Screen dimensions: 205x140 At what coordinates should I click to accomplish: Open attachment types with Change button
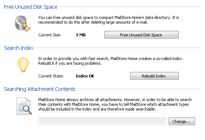click(182, 121)
